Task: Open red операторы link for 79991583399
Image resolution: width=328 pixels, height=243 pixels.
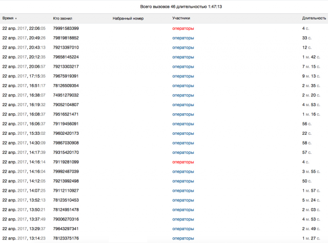Action: point(183,29)
